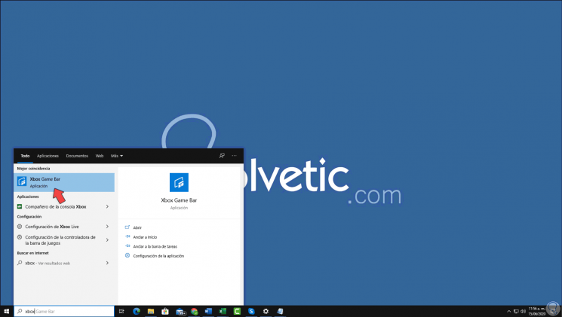Open the Xbox Game Bar best match result

click(x=64, y=182)
